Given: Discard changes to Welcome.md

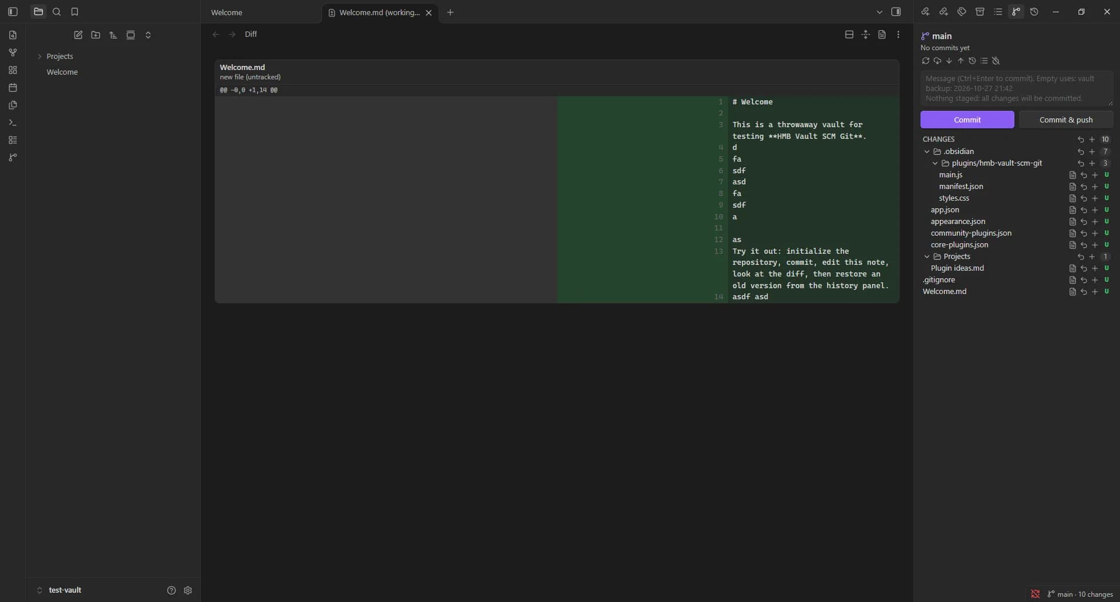Looking at the screenshot, I should click(1084, 292).
